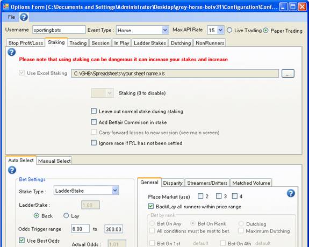Check Add Betfair Commison in stake
Viewport: 309px width, 247px height.
(x=94, y=122)
